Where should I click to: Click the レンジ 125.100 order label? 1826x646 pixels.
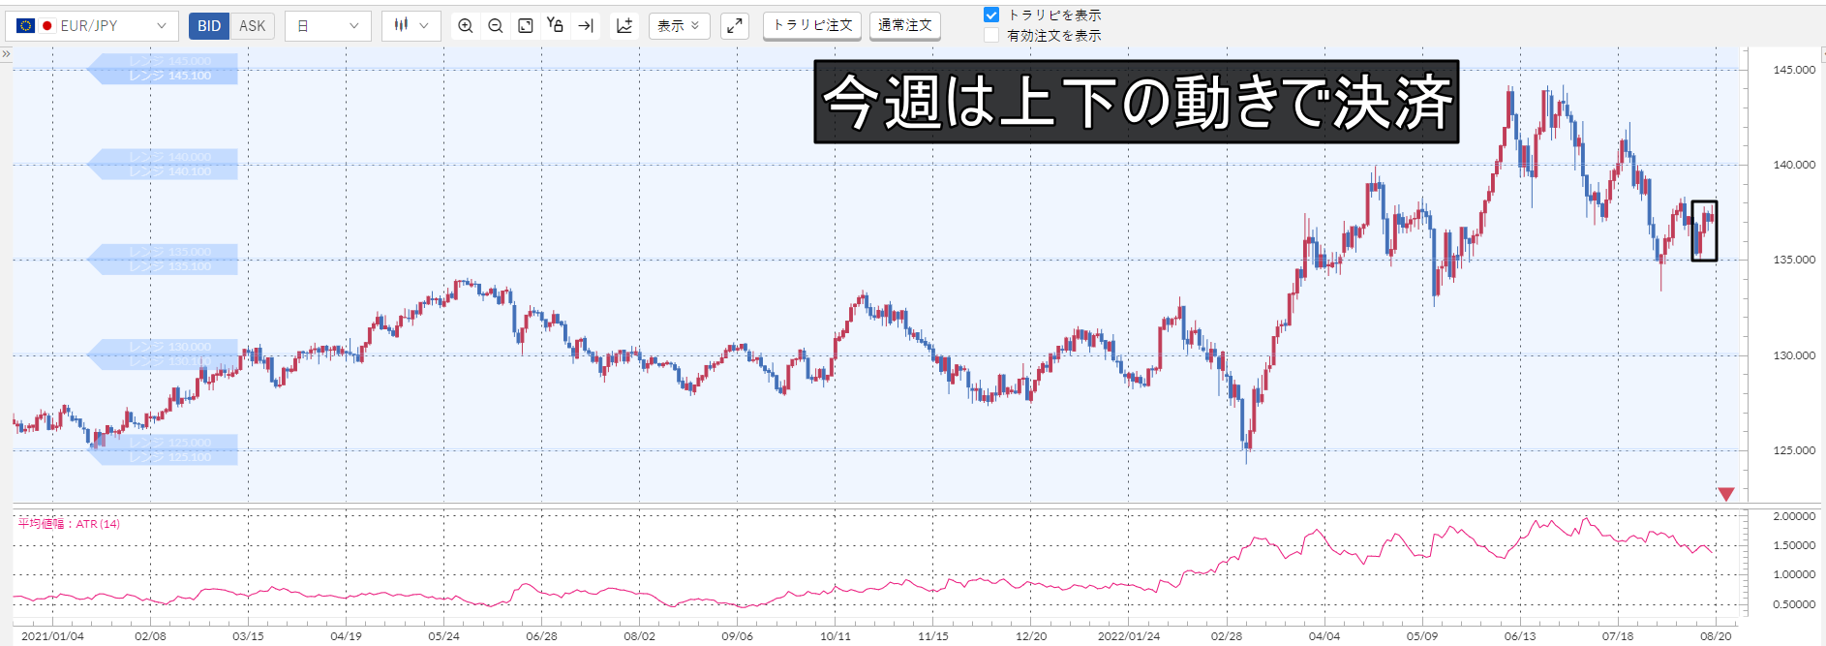(169, 457)
